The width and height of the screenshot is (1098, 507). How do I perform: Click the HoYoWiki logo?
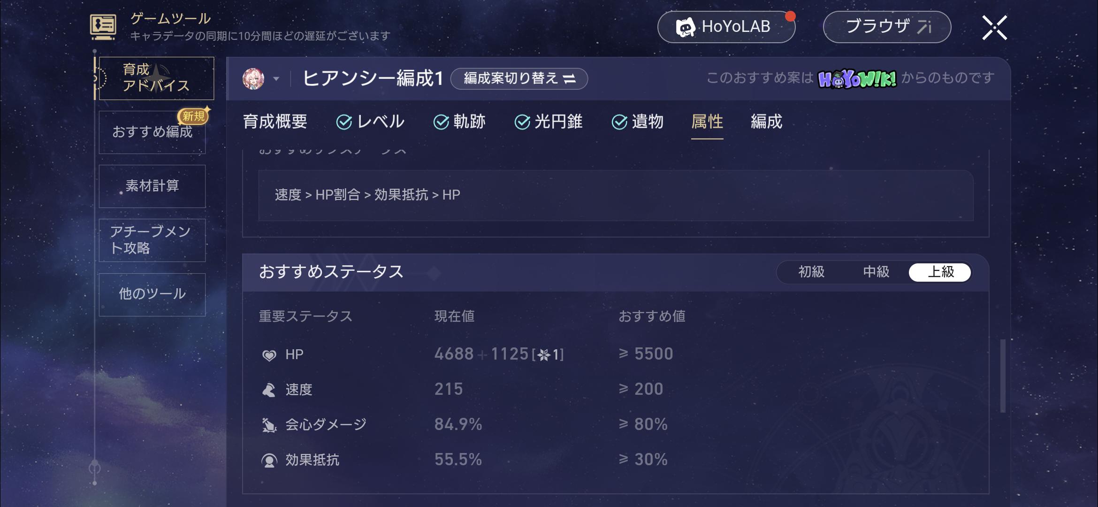[857, 79]
